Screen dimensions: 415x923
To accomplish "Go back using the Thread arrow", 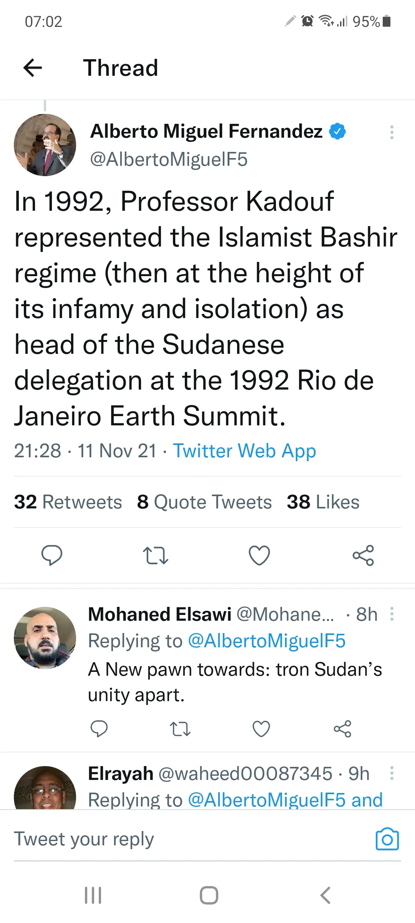I will coord(33,68).
